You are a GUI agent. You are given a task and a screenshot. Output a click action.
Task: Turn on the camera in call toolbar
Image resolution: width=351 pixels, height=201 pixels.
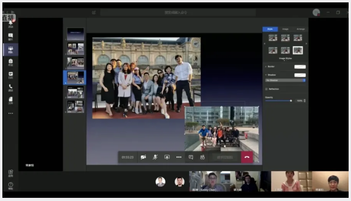(143, 157)
